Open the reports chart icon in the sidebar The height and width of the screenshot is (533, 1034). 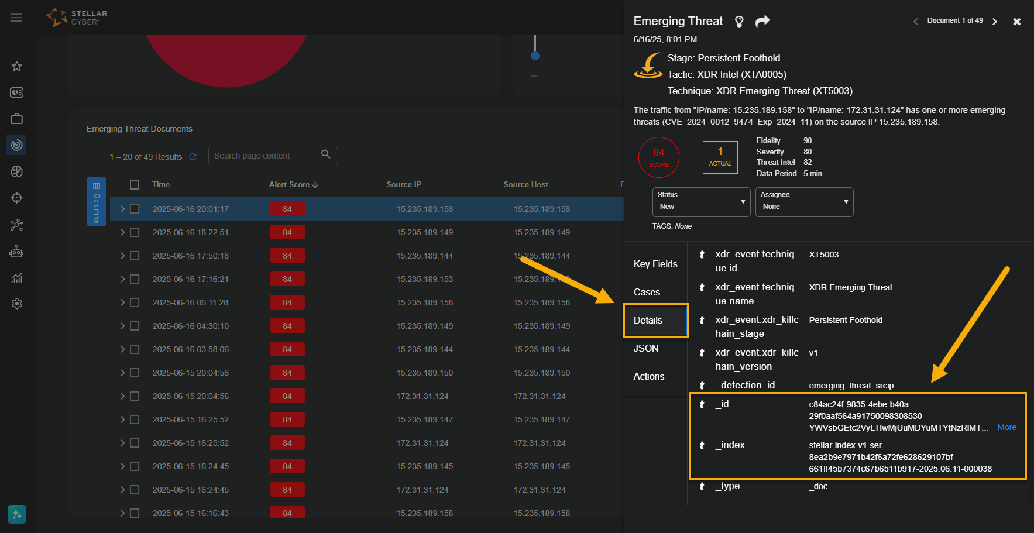click(16, 277)
